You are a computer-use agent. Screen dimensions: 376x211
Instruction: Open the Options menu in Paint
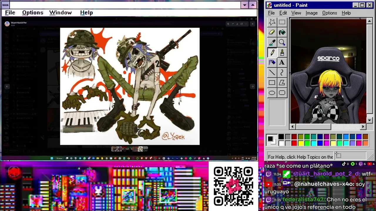[x=330, y=13]
